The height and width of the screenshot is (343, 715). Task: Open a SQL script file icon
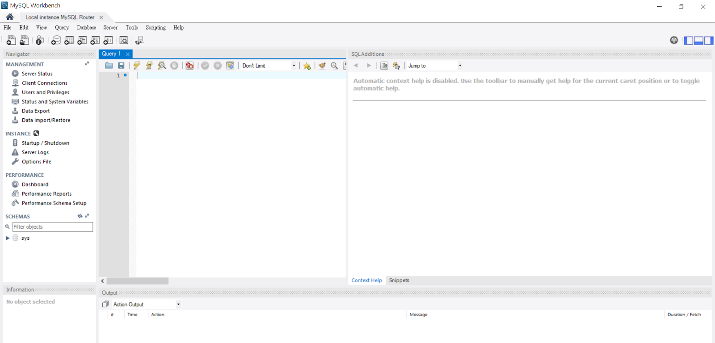coord(25,40)
